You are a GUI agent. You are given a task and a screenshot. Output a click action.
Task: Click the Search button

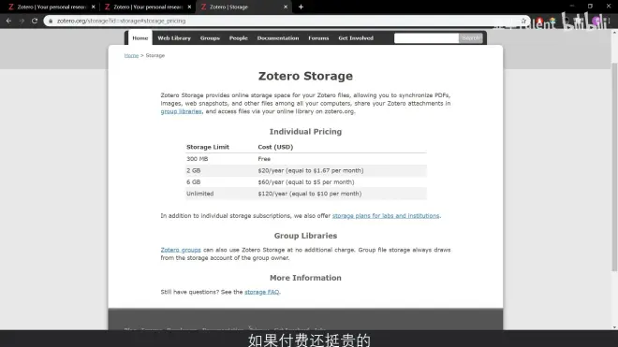tap(471, 38)
